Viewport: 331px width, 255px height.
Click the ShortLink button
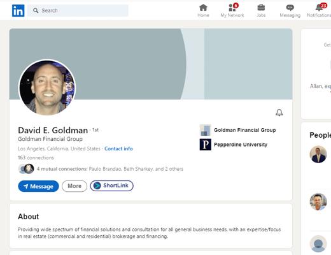click(111, 186)
